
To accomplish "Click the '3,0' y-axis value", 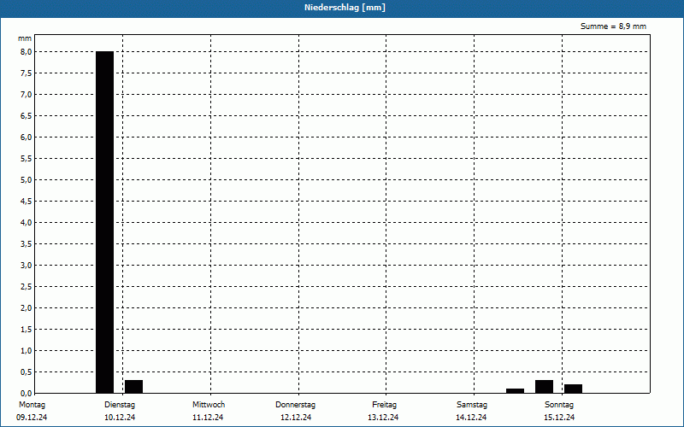I will pyautogui.click(x=27, y=266).
